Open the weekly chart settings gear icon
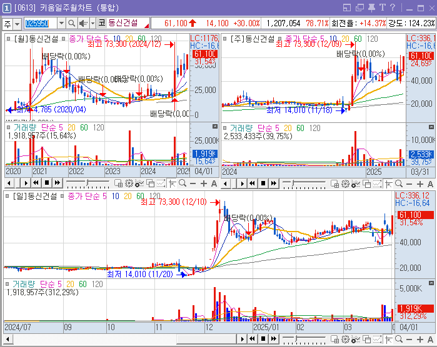This screenshot has height=347, width=437. pyautogui.click(x=345, y=183)
